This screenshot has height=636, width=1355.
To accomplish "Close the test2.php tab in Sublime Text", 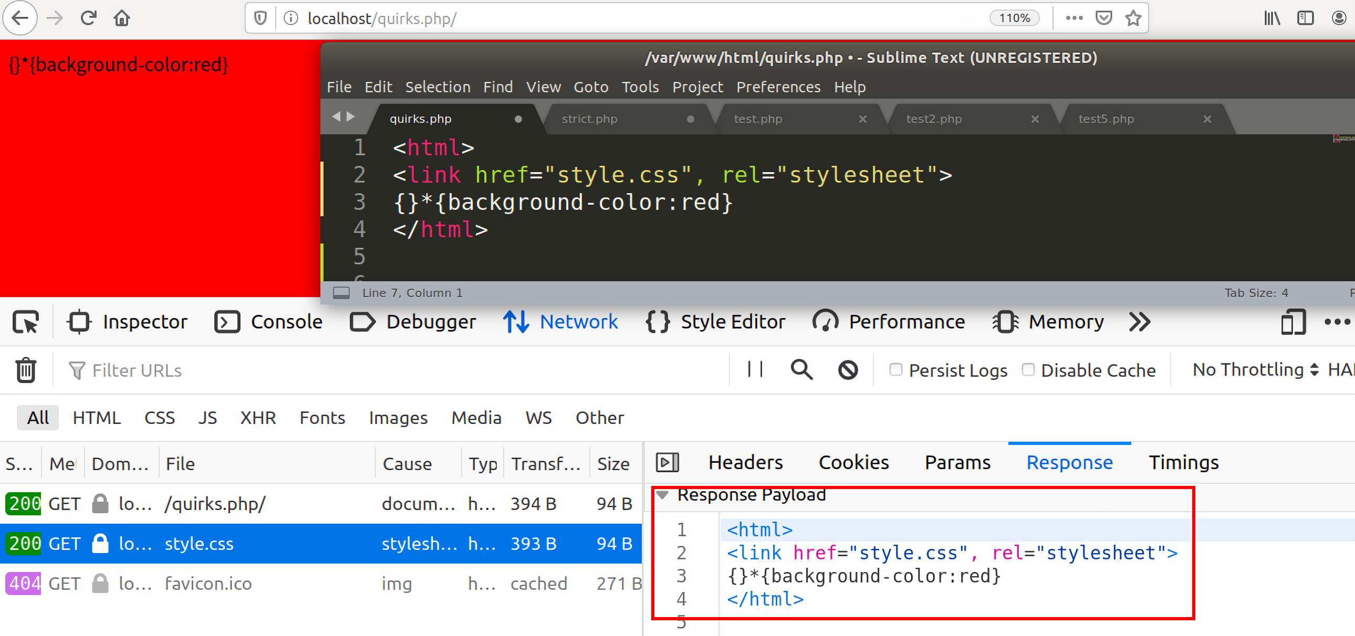I will coord(1035,119).
